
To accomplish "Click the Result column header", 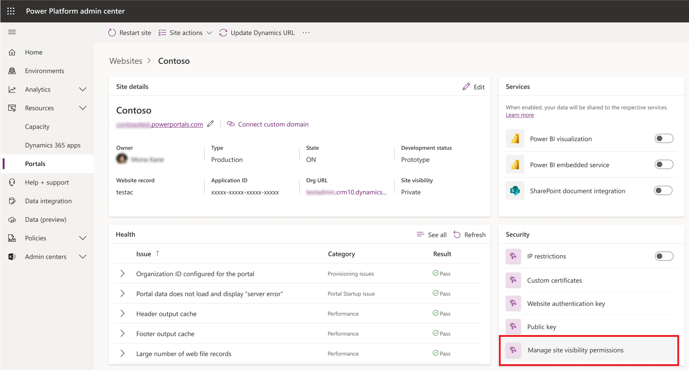I will tap(442, 254).
